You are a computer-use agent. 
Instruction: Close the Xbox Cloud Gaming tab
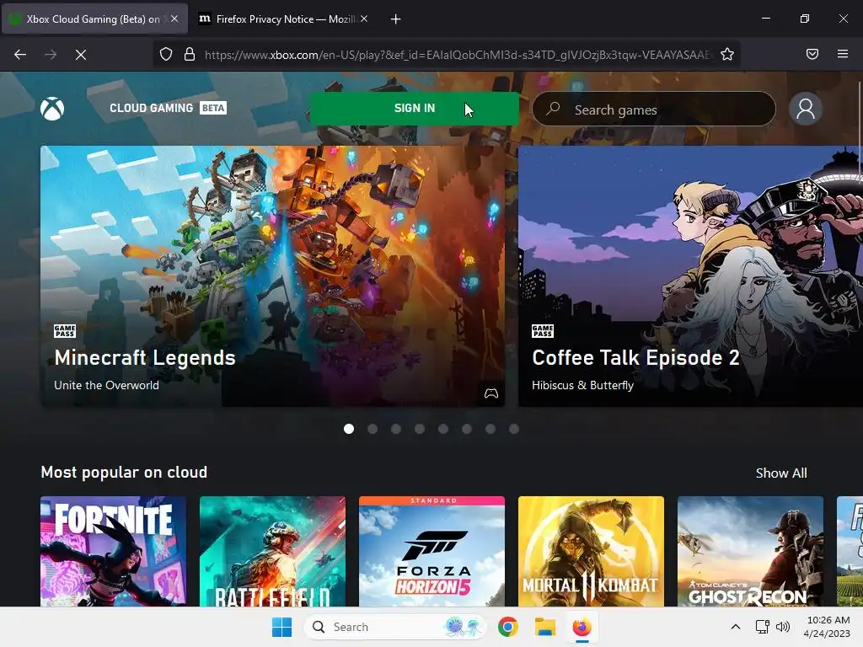coord(174,19)
